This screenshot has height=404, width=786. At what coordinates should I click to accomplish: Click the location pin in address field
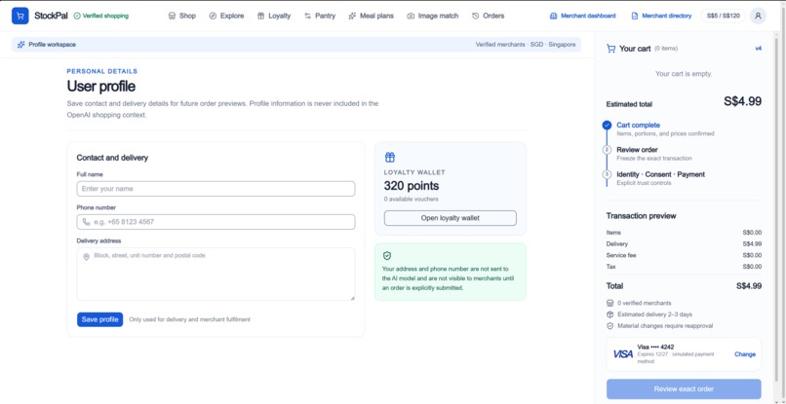(x=86, y=257)
